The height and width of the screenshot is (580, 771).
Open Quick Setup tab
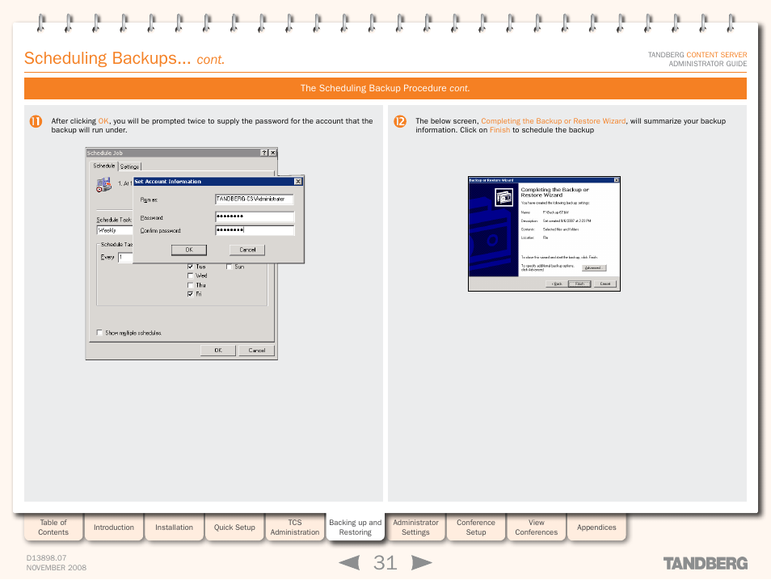point(234,527)
